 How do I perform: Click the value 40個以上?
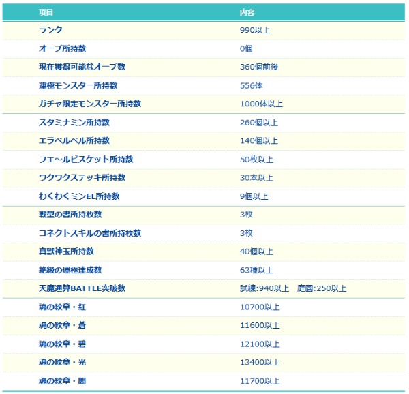tap(256, 252)
